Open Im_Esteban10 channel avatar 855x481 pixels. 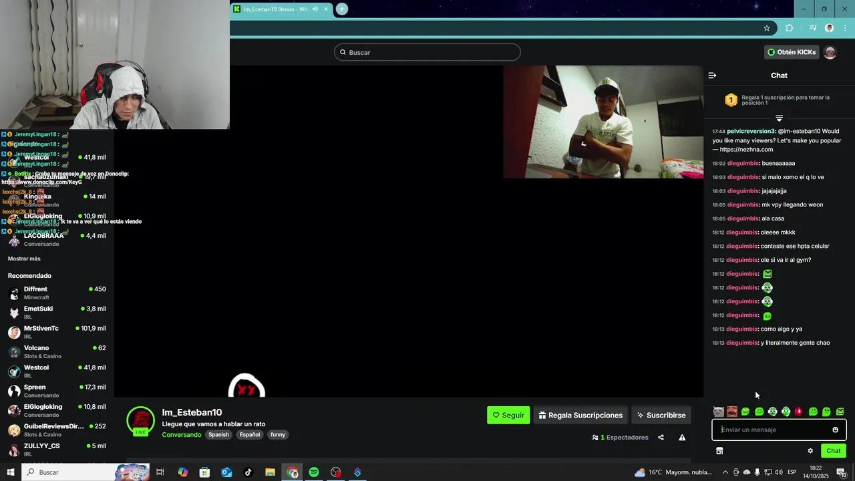[140, 421]
